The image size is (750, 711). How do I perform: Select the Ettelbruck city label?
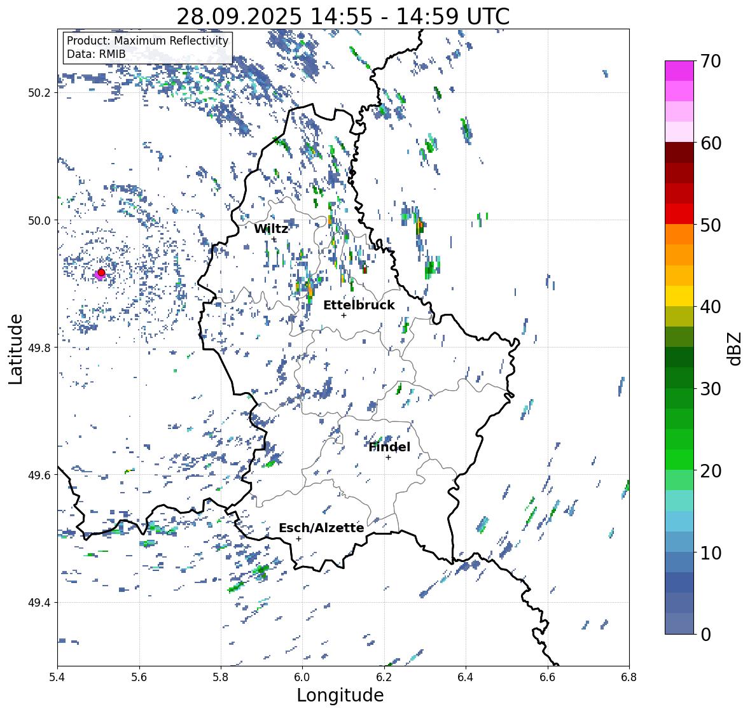point(359,305)
